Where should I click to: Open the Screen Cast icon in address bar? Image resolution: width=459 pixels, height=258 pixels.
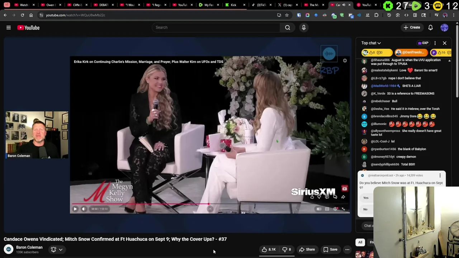[x=279, y=15]
